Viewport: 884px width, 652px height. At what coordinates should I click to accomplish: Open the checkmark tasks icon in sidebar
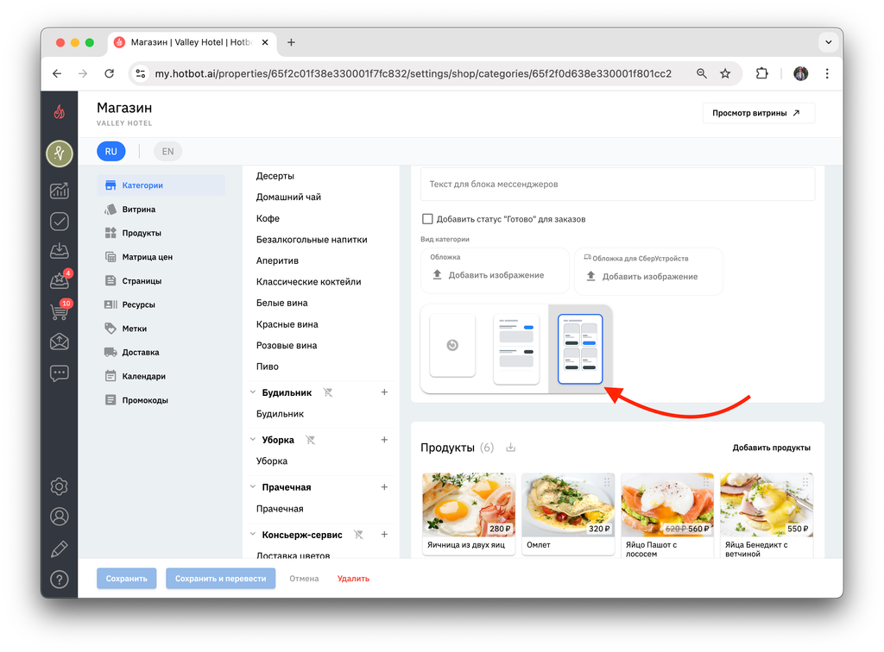60,222
